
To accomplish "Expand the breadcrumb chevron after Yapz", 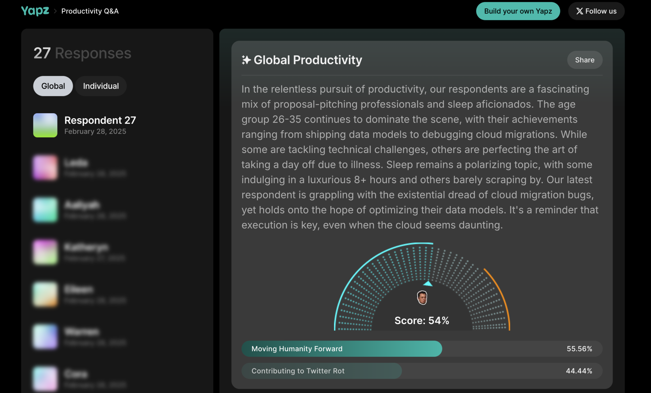I will click(x=56, y=11).
